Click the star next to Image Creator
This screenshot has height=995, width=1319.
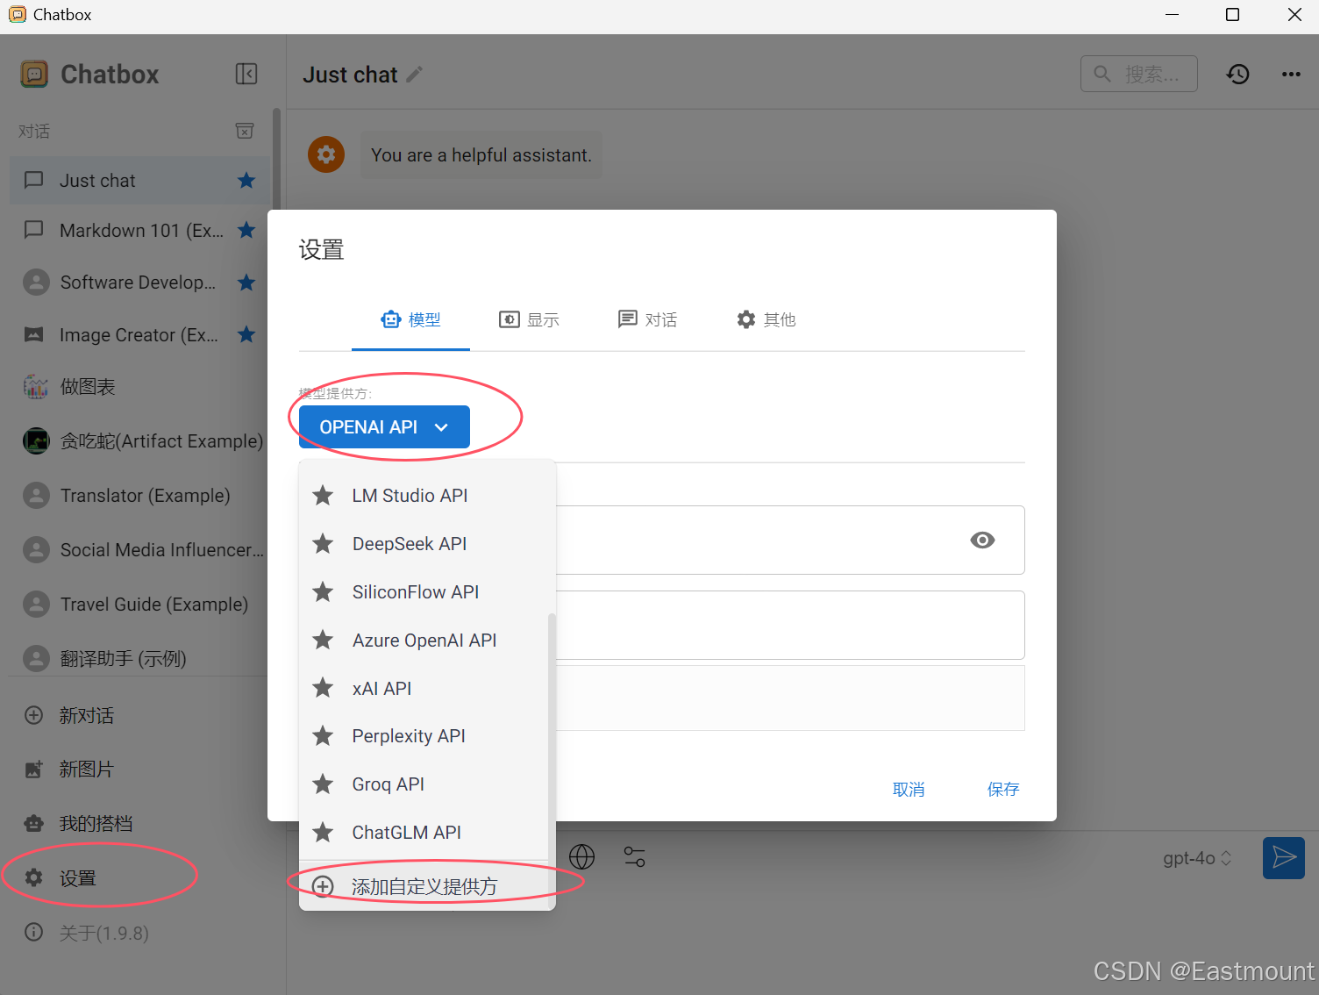pyautogui.click(x=246, y=334)
